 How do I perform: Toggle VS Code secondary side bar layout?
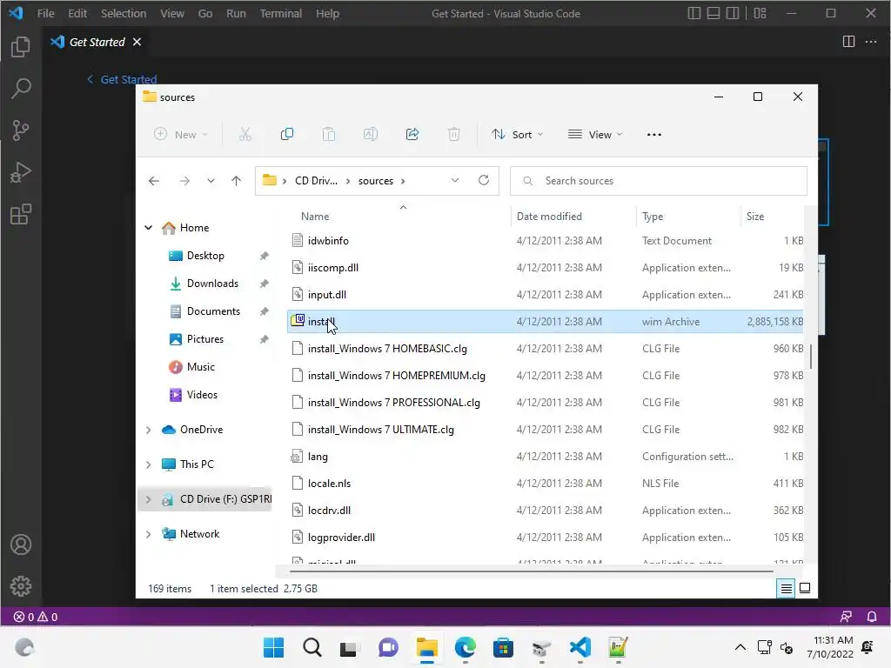(733, 13)
